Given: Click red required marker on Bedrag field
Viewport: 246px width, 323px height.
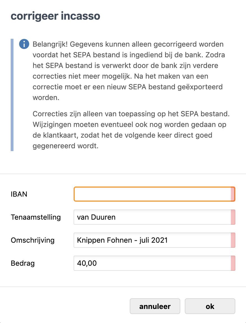Looking at the screenshot, I should click(233, 263).
